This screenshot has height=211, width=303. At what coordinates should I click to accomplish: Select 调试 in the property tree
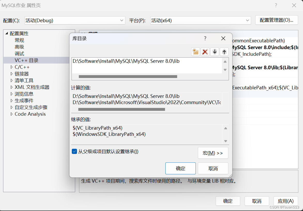[x=19, y=54]
